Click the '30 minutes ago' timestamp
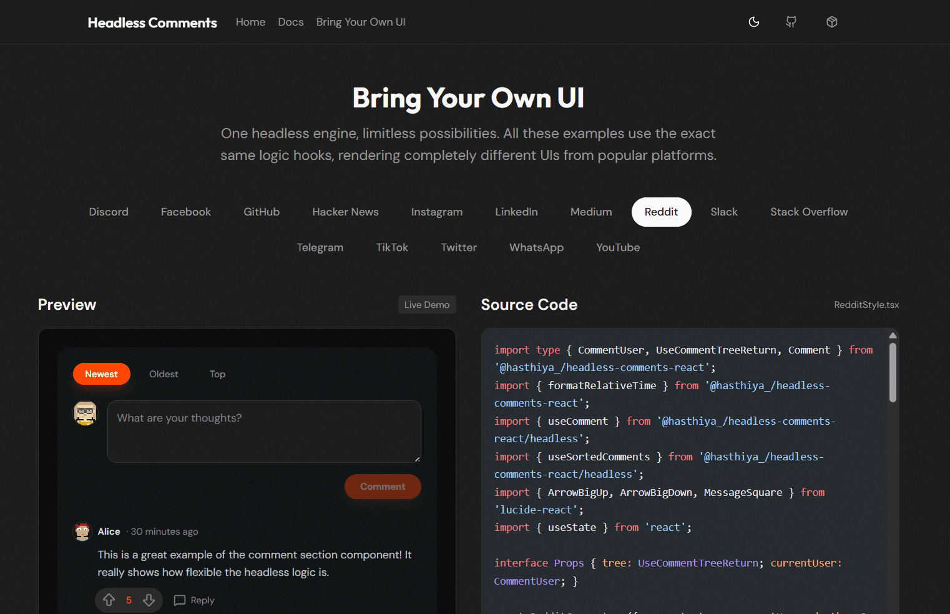This screenshot has height=614, width=950. pyautogui.click(x=164, y=532)
